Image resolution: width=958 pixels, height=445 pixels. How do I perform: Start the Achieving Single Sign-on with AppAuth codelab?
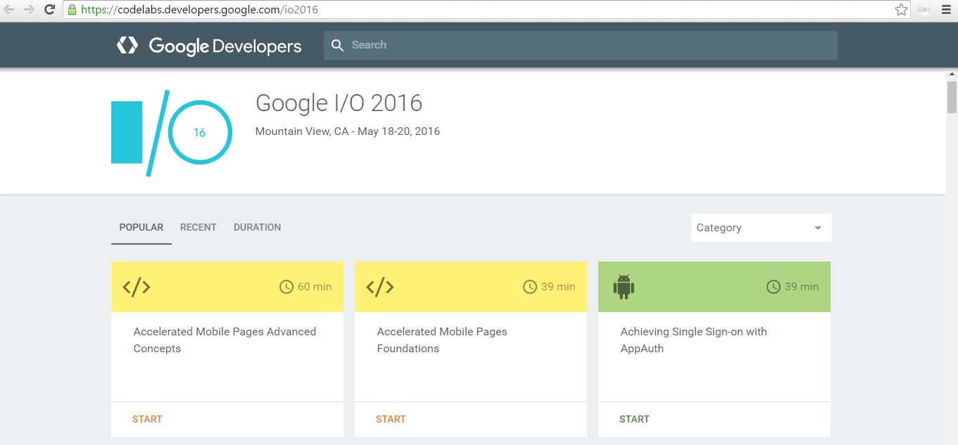pos(634,419)
